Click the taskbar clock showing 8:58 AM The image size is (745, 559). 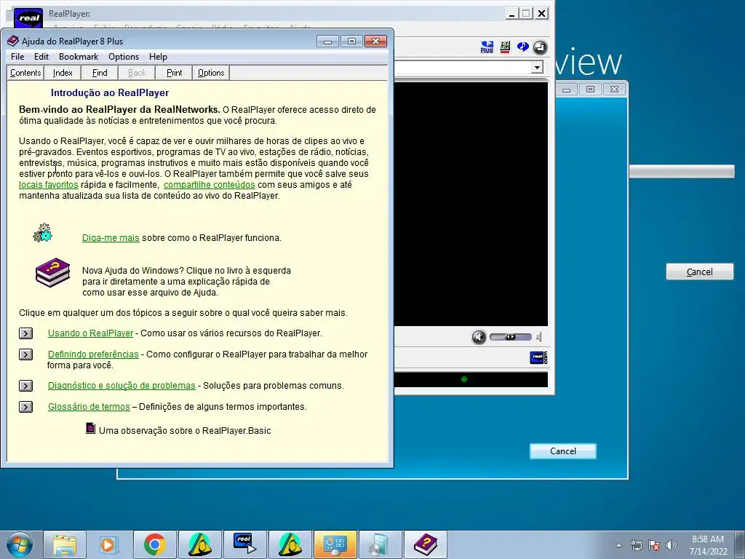pos(708,545)
